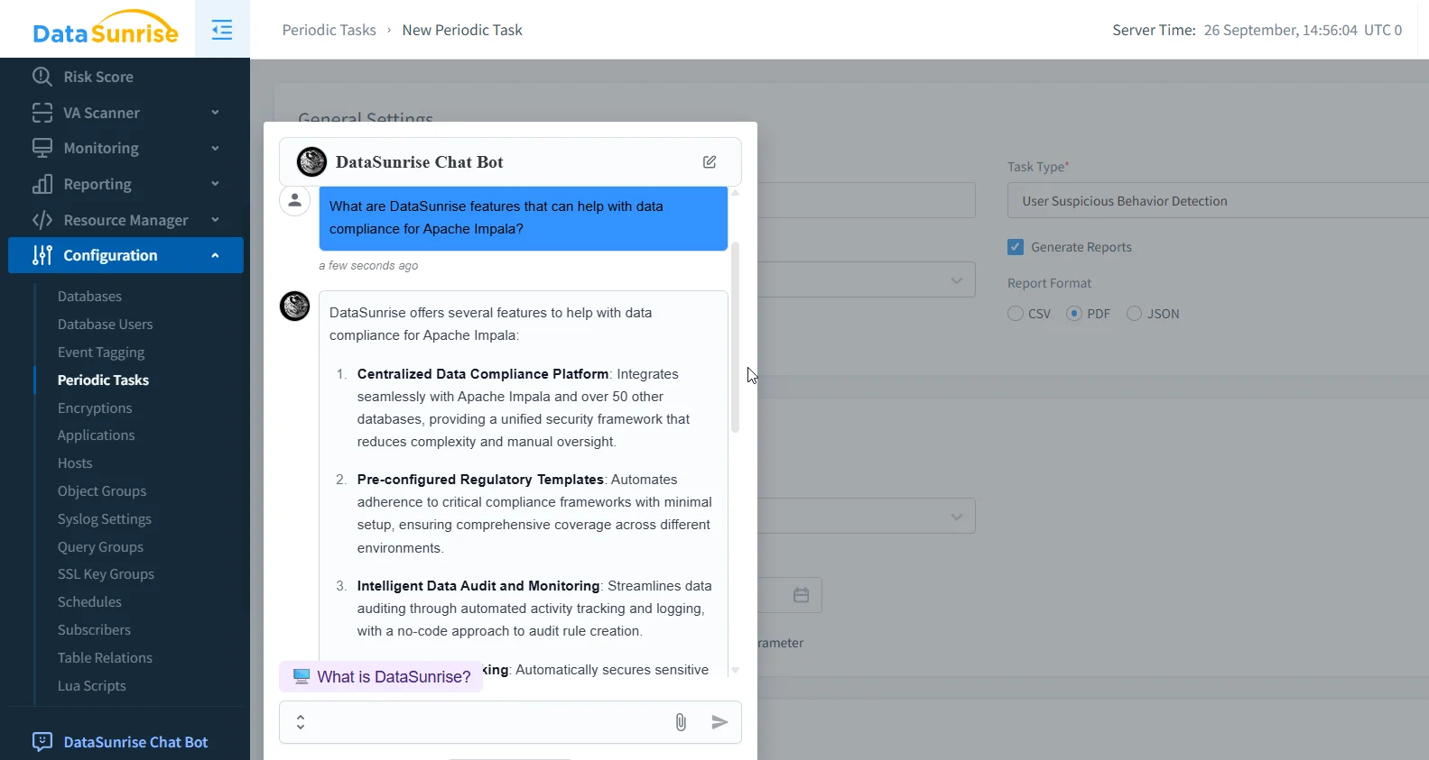Click the chat message input field

point(487,722)
